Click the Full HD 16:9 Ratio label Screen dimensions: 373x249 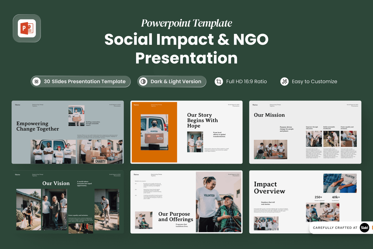click(x=246, y=81)
